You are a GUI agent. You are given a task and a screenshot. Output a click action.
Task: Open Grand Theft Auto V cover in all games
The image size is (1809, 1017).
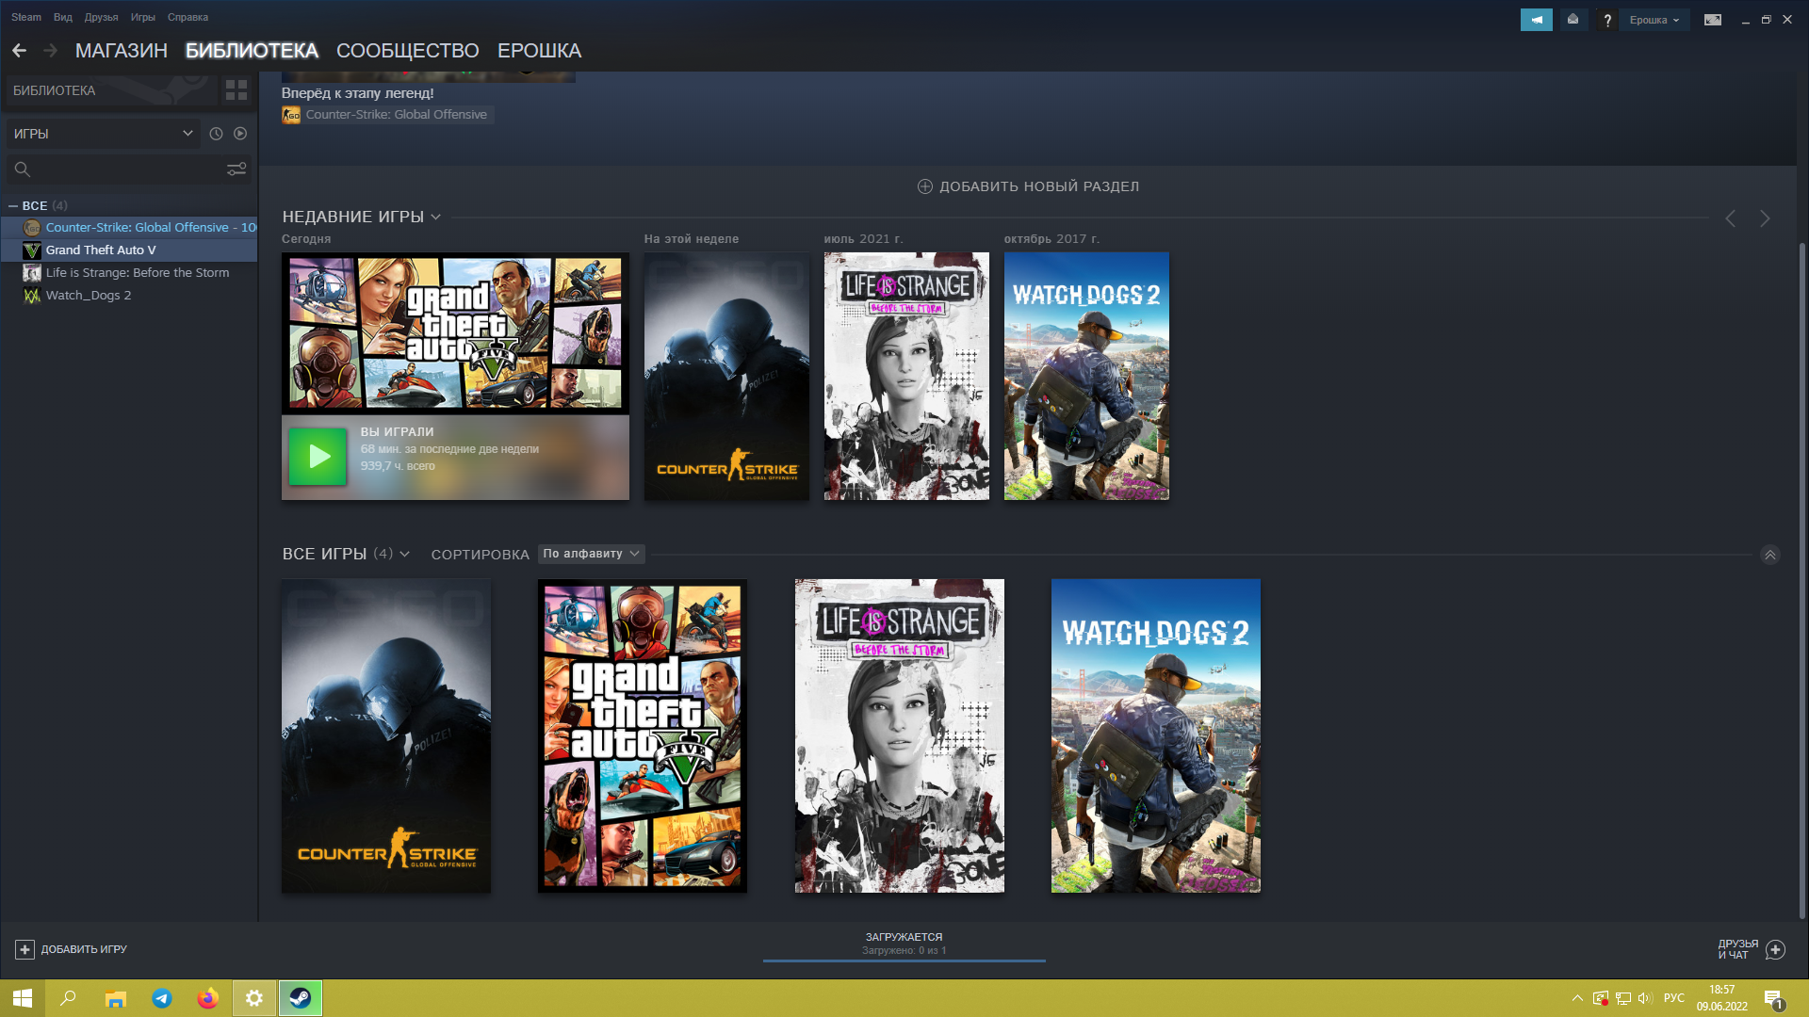click(x=643, y=735)
